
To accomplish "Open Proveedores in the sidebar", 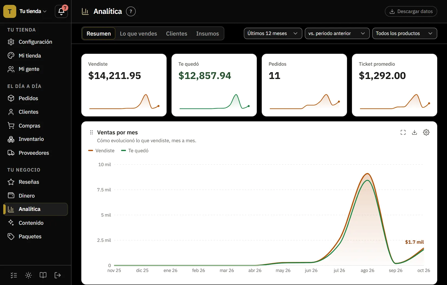I will 35,153.
